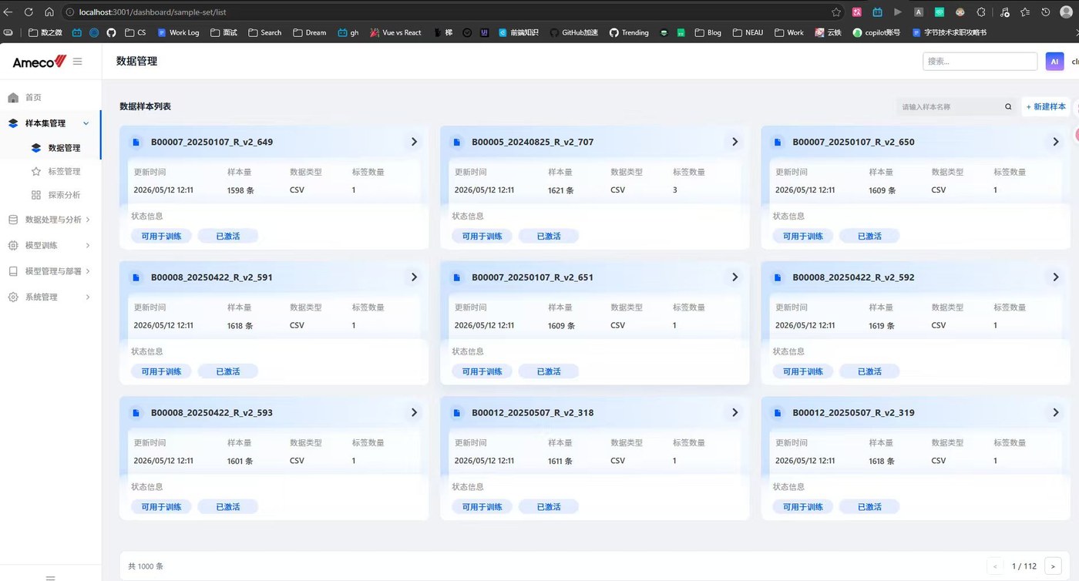
Task: Open 探索分析 in the sidebar
Action: coord(50,195)
